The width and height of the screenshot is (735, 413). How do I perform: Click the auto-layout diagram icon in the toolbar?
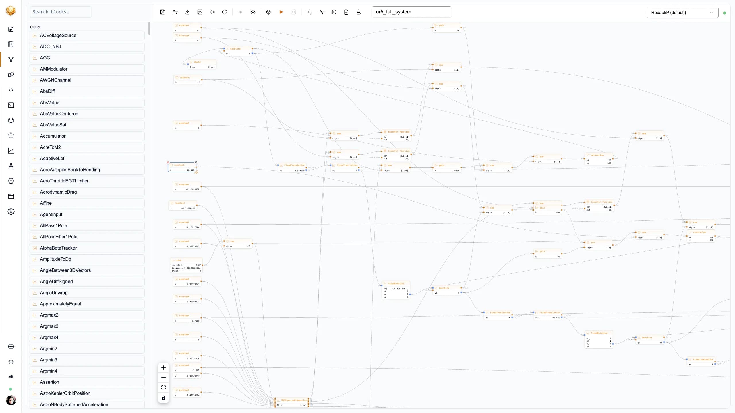pyautogui.click(x=212, y=12)
